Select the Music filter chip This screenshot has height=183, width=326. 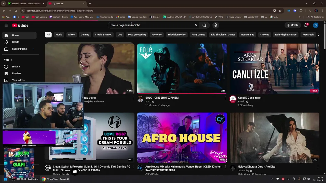click(59, 35)
